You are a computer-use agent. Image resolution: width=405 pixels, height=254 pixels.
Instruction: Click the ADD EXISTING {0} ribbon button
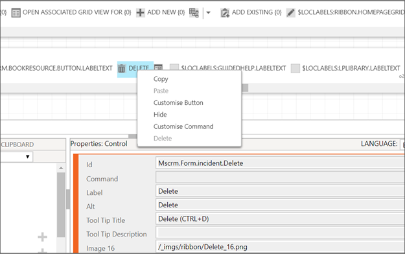pyautogui.click(x=251, y=12)
